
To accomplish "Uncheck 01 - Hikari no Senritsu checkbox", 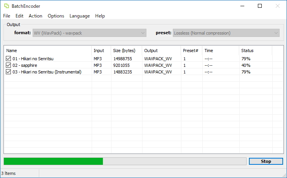I will tap(8, 59).
